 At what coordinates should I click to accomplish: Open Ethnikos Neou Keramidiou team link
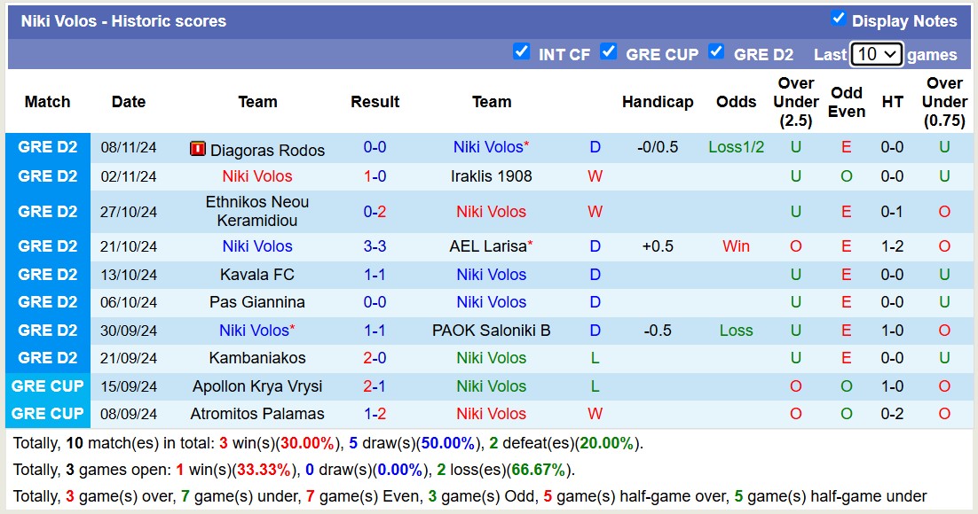click(257, 212)
